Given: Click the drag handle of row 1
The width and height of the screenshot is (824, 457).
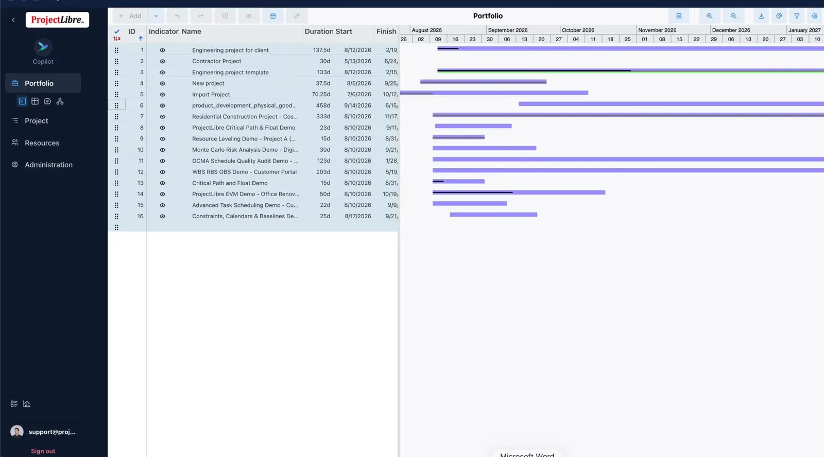Looking at the screenshot, I should (x=116, y=50).
